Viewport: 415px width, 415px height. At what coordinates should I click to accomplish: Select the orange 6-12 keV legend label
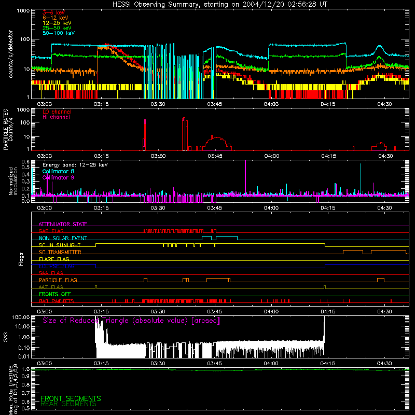[x=56, y=18]
